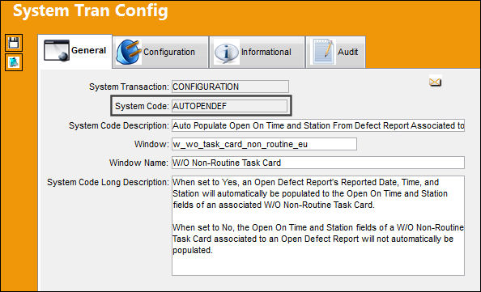481x292 pixels.
Task: Click the System Tran Config title
Action: [x=91, y=11]
